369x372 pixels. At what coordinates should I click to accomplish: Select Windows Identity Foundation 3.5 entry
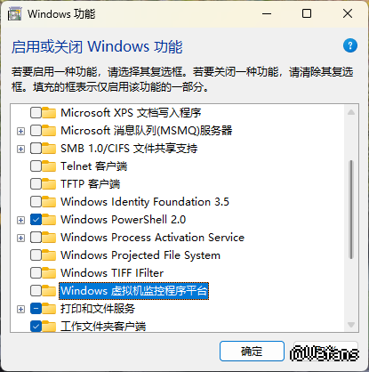[145, 202]
